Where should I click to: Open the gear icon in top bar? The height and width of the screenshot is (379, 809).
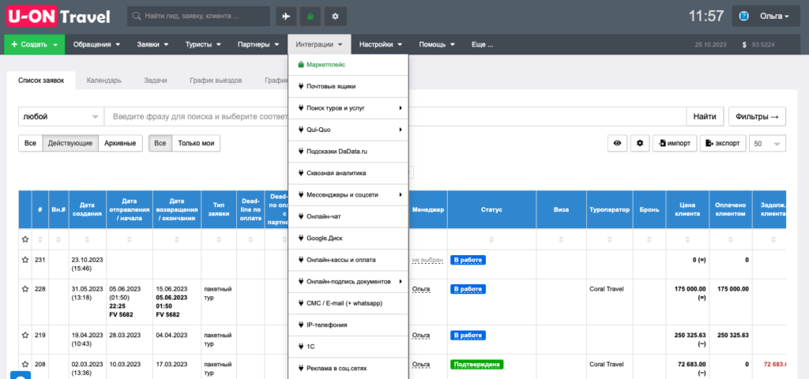pos(335,16)
